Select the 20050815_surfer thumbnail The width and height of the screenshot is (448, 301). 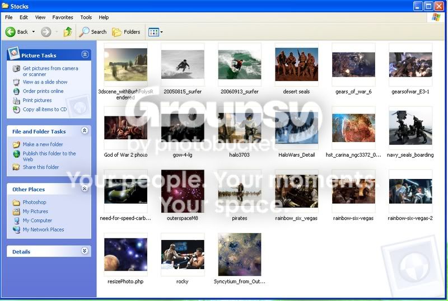(x=183, y=64)
